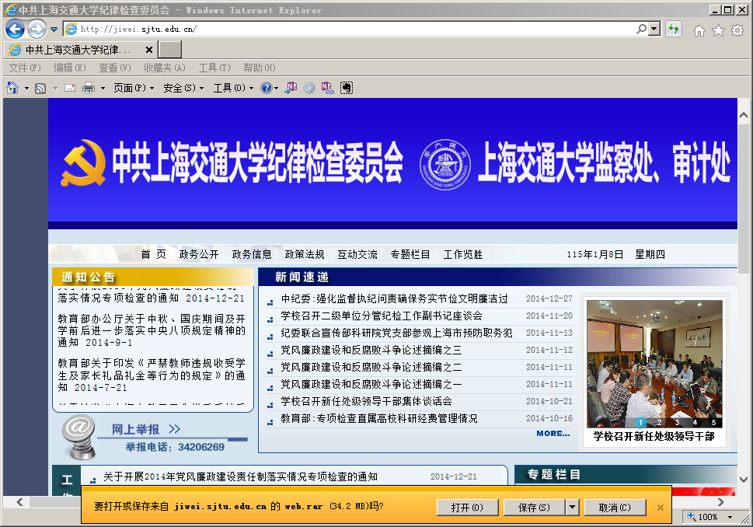Open the 100% zoom level control
The image size is (753, 527).
(x=711, y=517)
